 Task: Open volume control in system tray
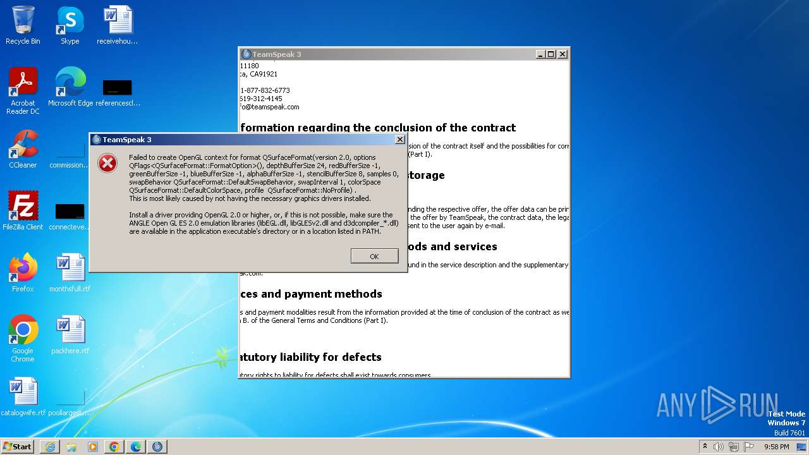tap(719, 447)
